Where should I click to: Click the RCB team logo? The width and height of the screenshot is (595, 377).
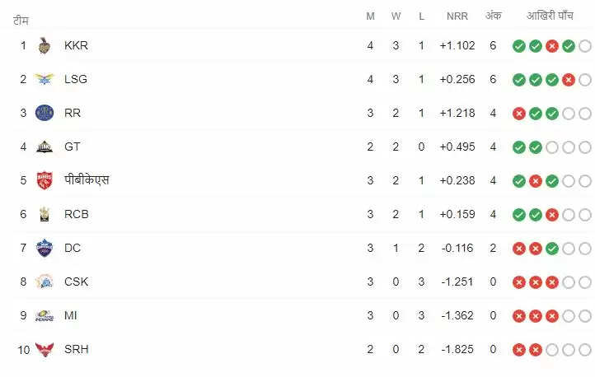44,214
